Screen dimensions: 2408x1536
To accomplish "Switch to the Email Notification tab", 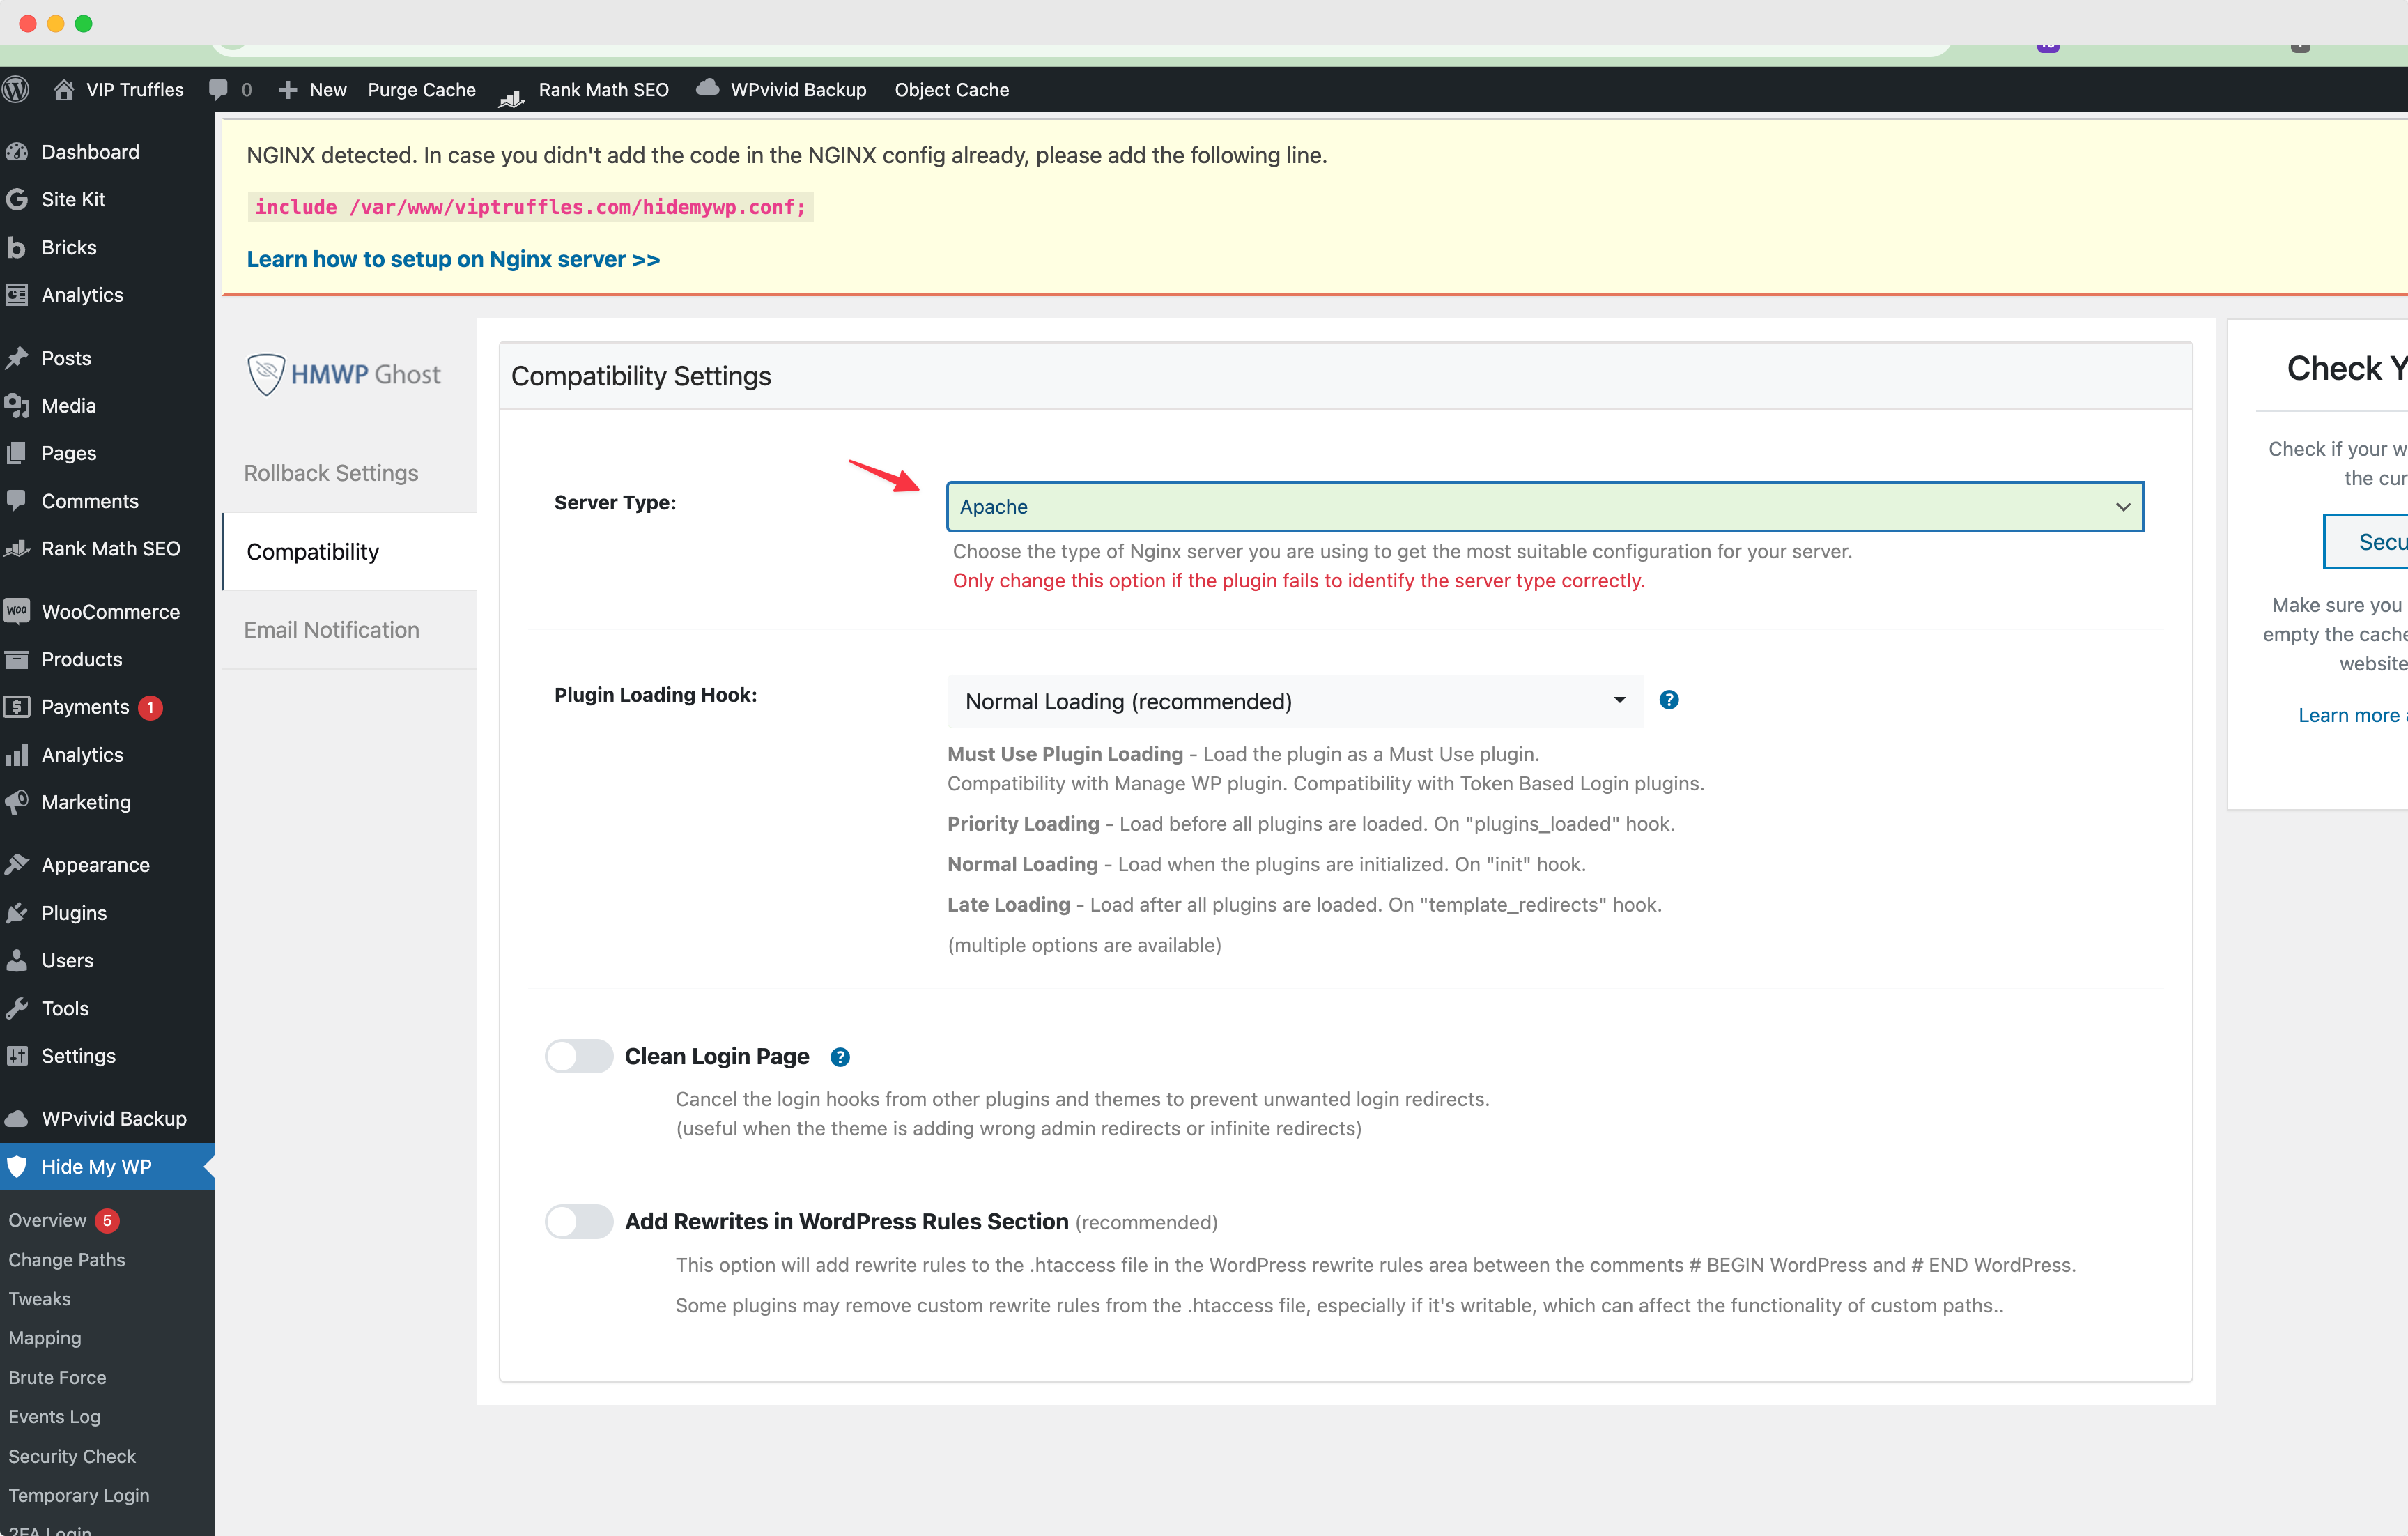I will pyautogui.click(x=331, y=629).
